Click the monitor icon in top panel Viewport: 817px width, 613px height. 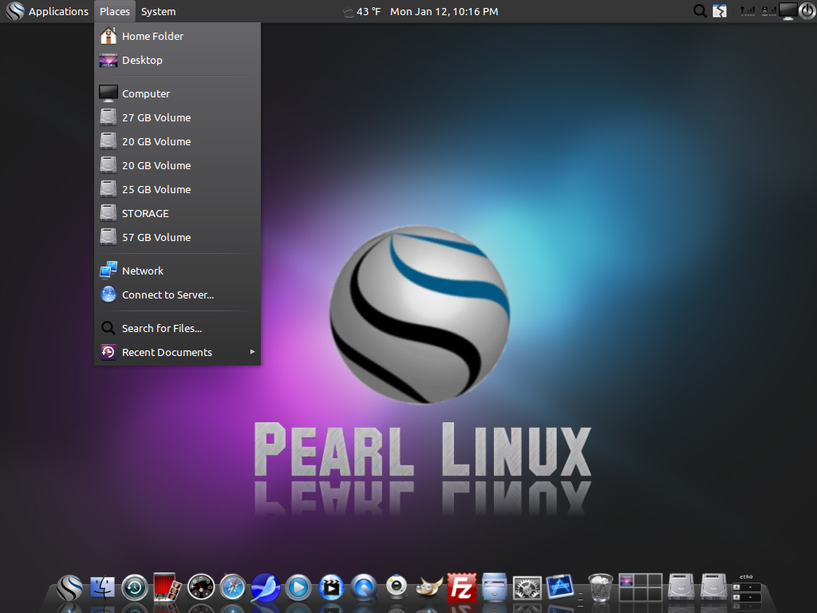(787, 11)
